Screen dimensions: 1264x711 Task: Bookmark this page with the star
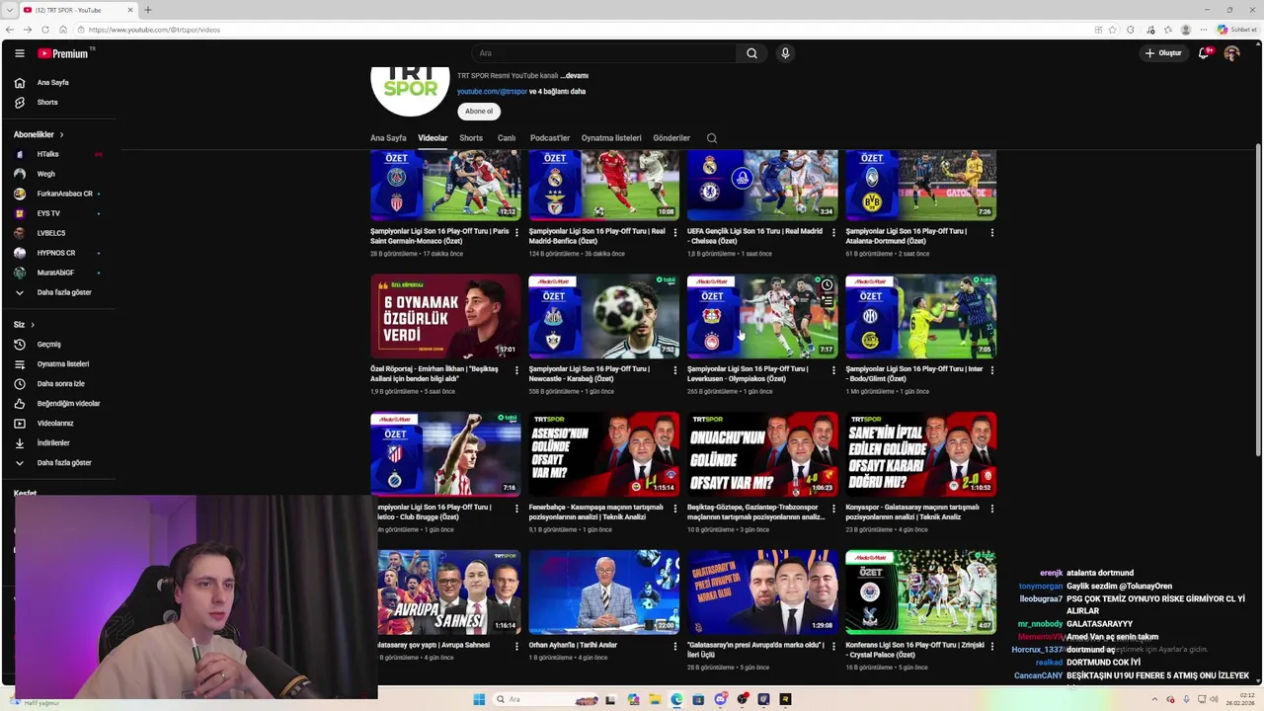click(x=1114, y=30)
